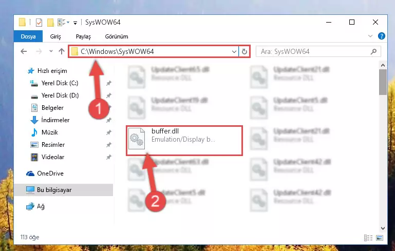The width and height of the screenshot is (395, 251).
Task: Minimize the SysWOW64 window
Action: click(329, 23)
